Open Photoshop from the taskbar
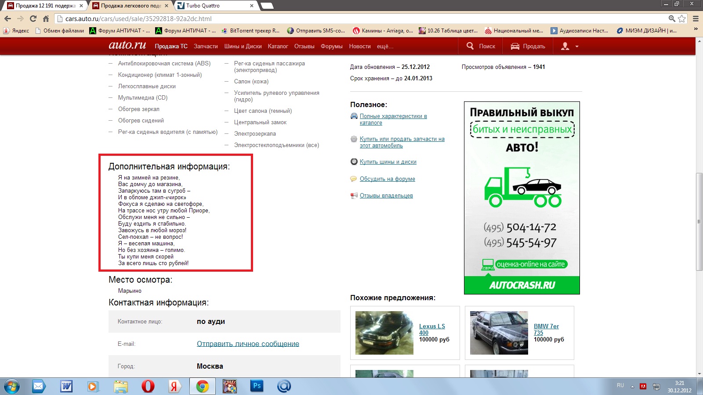 click(257, 386)
